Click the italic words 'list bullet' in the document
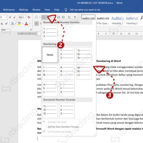Viewport: 143px width, 143px height. point(114,115)
